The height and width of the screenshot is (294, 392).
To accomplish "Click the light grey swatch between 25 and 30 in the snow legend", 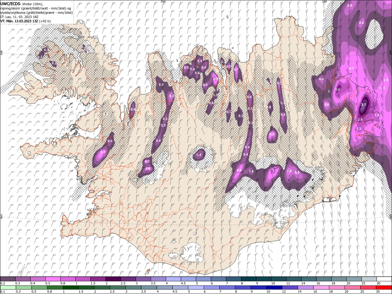I will pyautogui.click(x=369, y=279).
